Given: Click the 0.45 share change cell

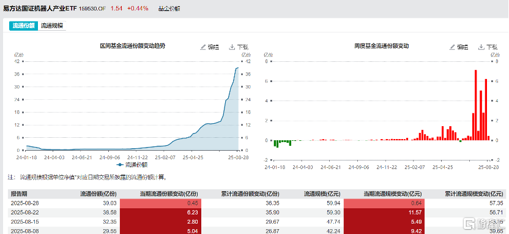Looking at the screenshot, I should point(160,203).
